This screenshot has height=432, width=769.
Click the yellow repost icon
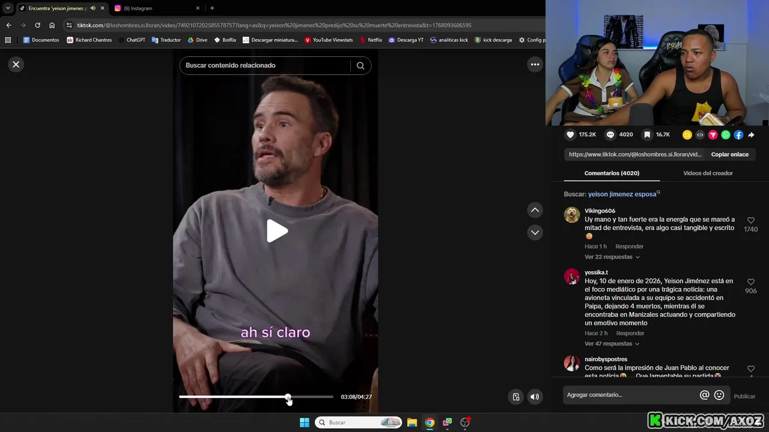pos(687,135)
